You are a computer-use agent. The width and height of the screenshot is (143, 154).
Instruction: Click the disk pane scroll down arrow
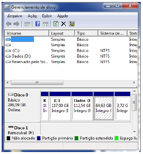click(134, 132)
